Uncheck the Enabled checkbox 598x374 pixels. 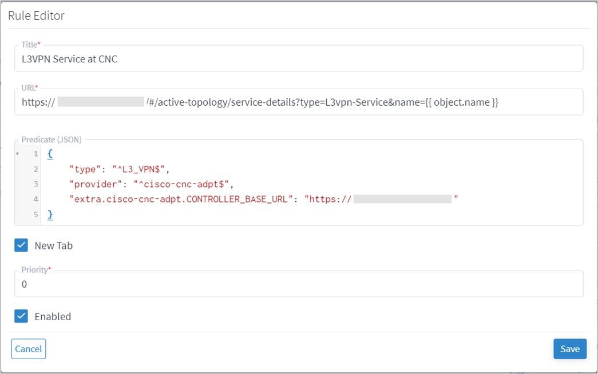tap(21, 316)
